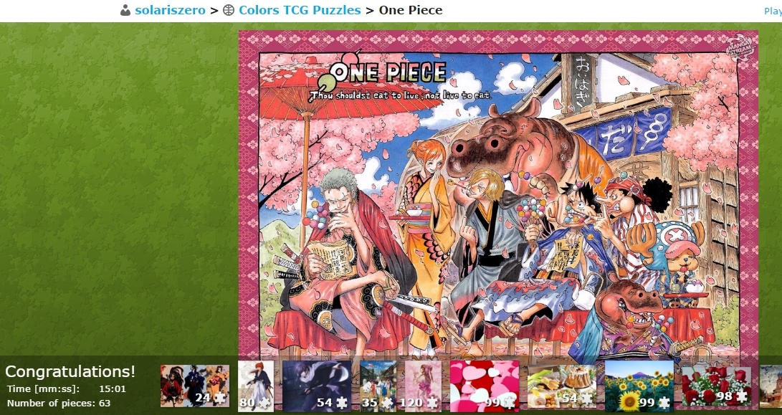Click the Play link at top right
This screenshot has height=415, width=782.
tap(773, 11)
